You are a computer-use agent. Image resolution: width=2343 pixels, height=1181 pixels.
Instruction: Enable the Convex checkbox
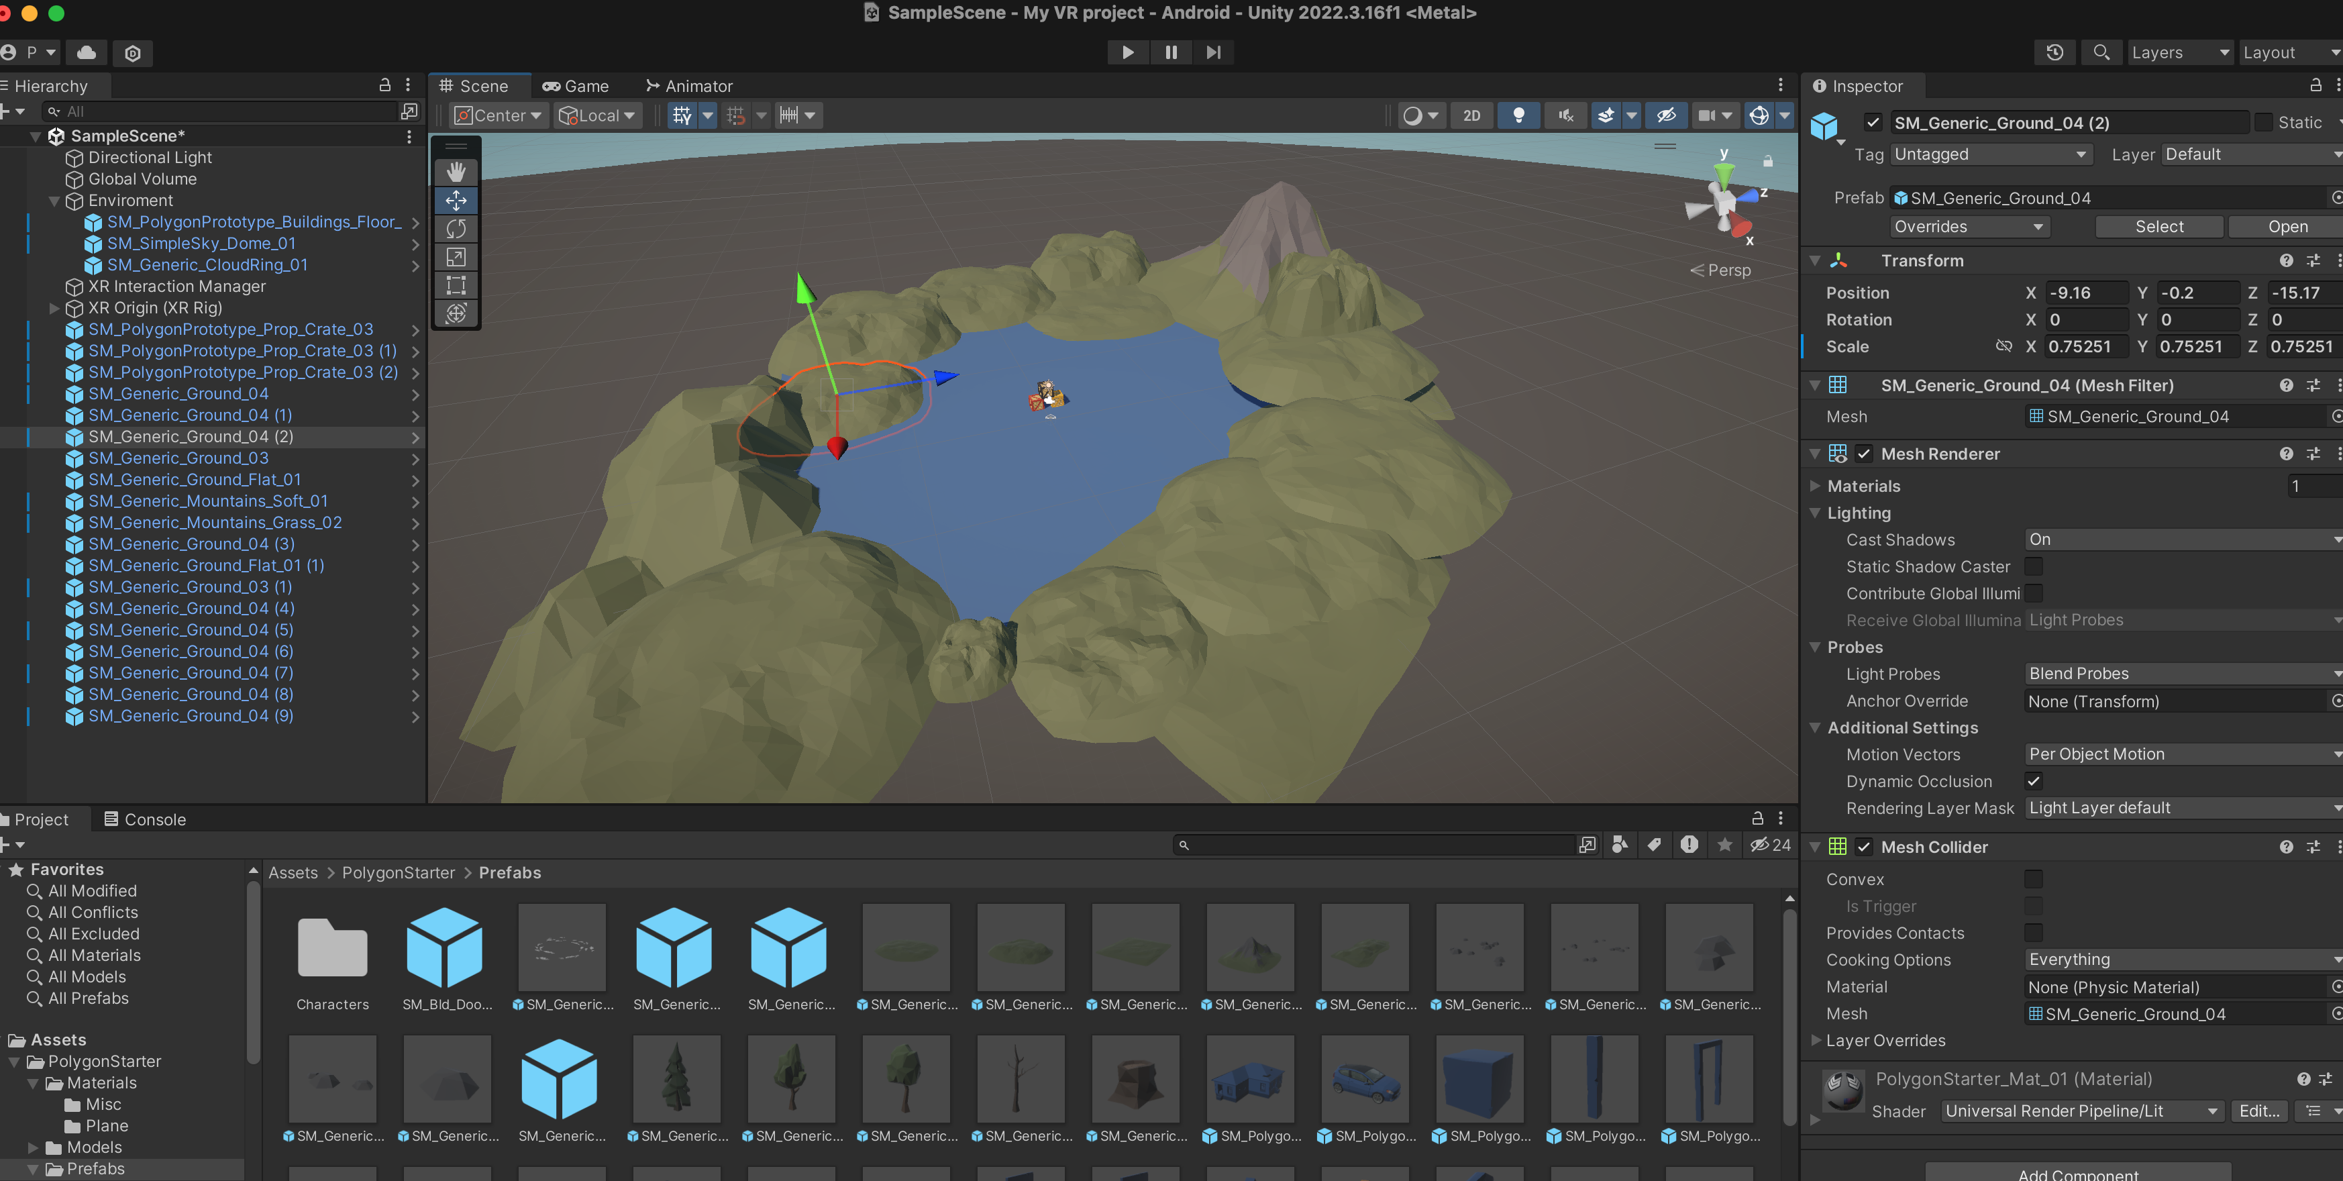pyautogui.click(x=2033, y=879)
